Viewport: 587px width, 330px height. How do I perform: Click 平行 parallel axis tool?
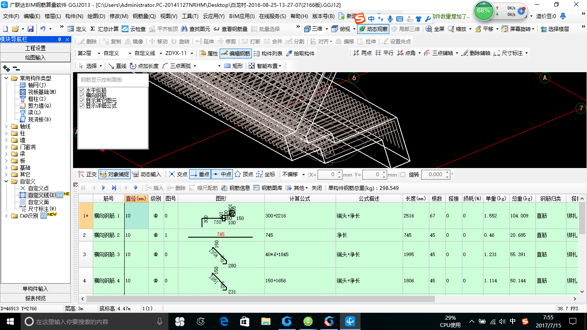pyautogui.click(x=384, y=53)
